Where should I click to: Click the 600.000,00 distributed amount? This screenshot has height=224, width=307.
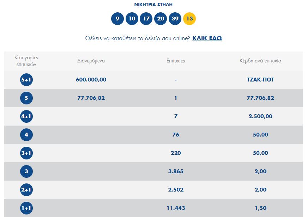tap(91, 80)
